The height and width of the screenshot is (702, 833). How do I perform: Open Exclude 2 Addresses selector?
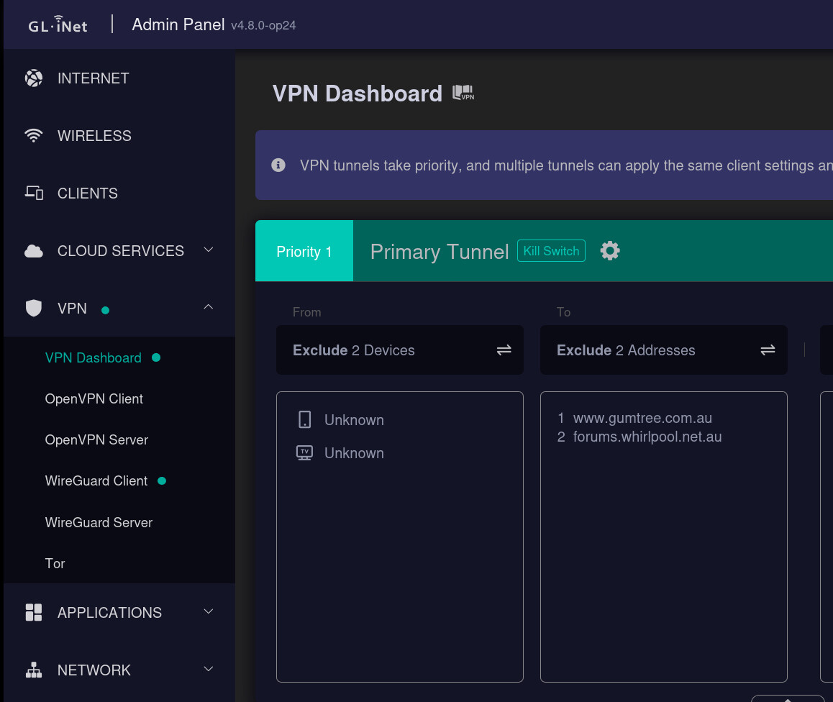663,350
